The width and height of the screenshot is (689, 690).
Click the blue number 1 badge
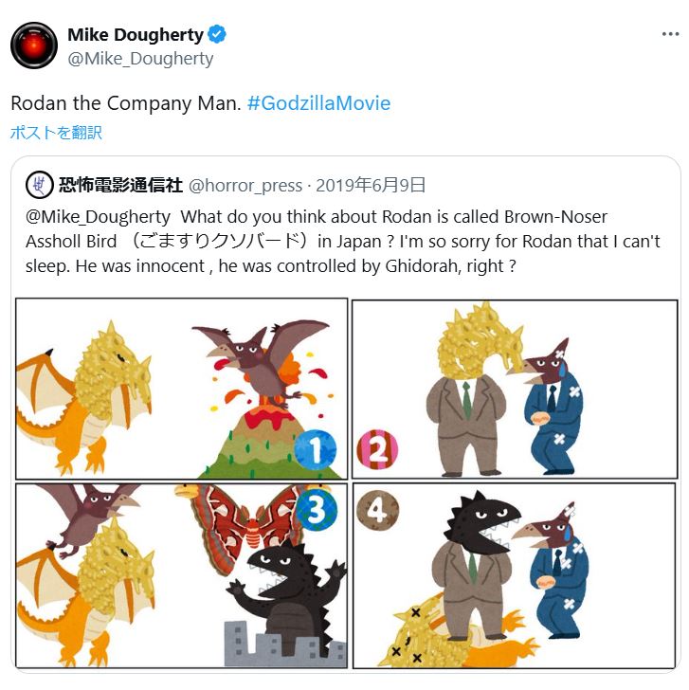[x=316, y=449]
